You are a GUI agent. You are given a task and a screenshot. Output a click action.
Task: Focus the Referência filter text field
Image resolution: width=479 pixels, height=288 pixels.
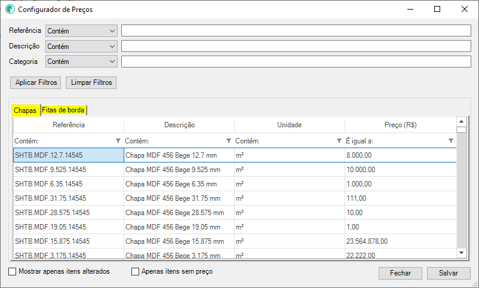[x=296, y=30]
